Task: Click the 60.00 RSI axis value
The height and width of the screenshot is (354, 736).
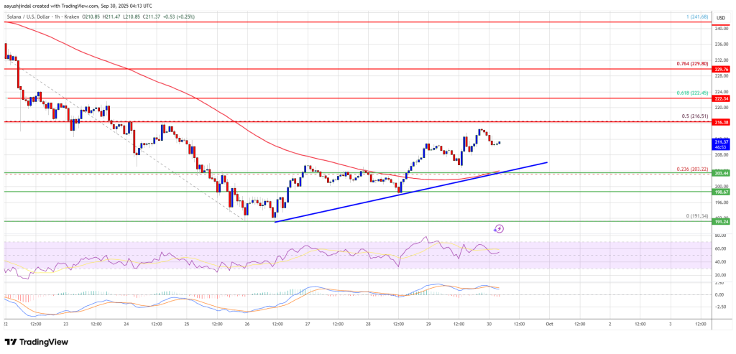Action: (720, 248)
